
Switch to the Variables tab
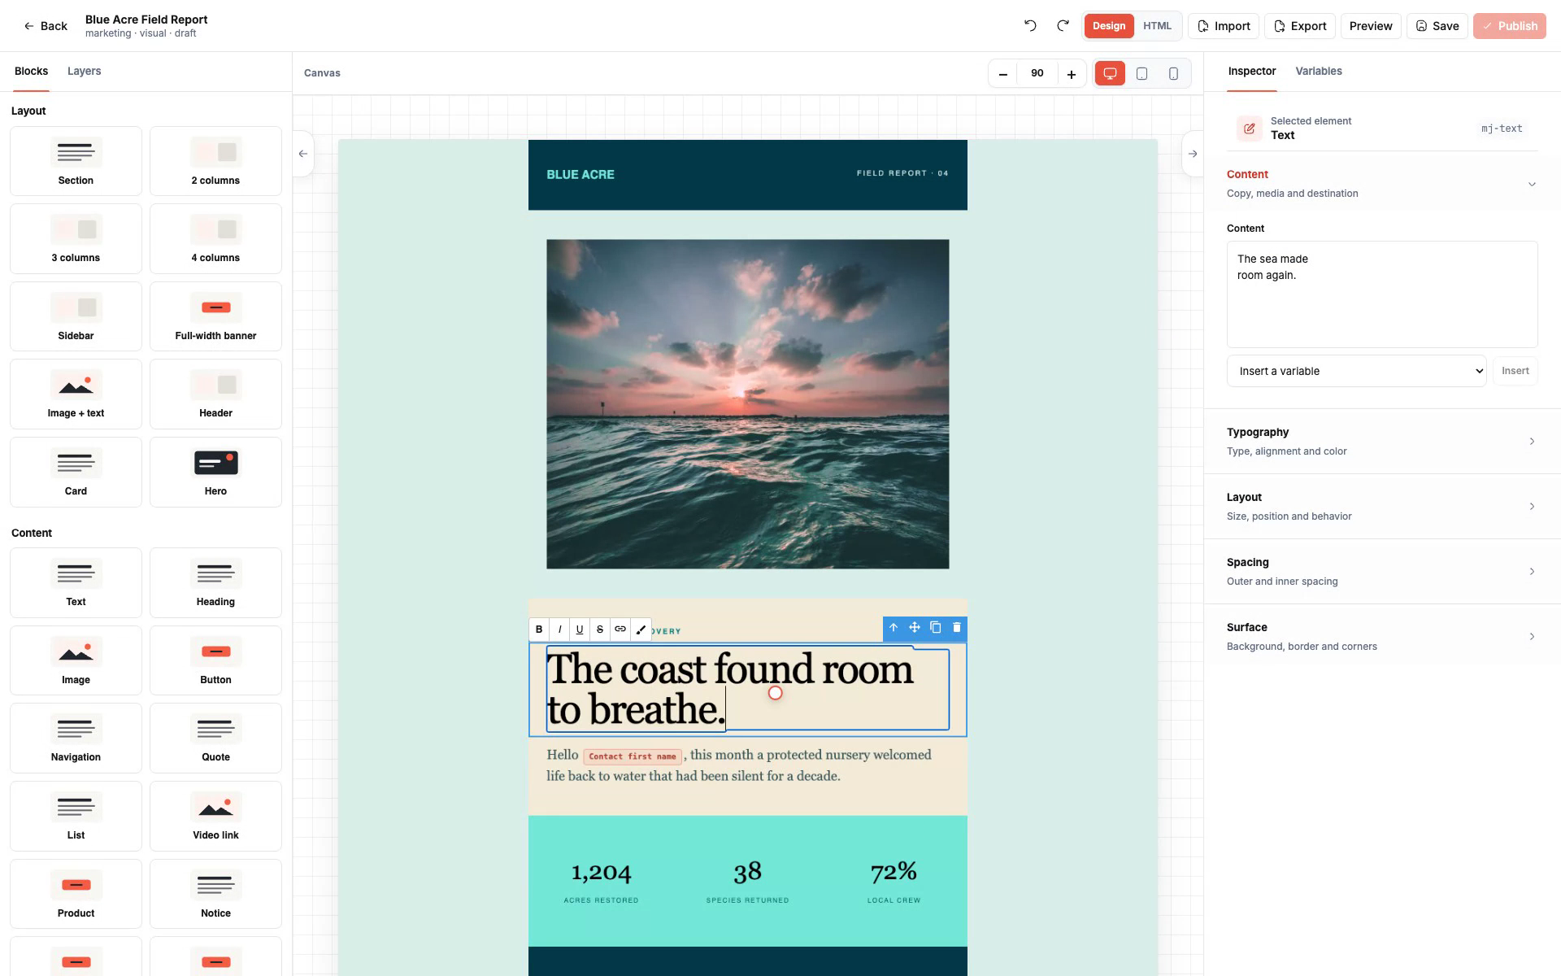tap(1319, 72)
